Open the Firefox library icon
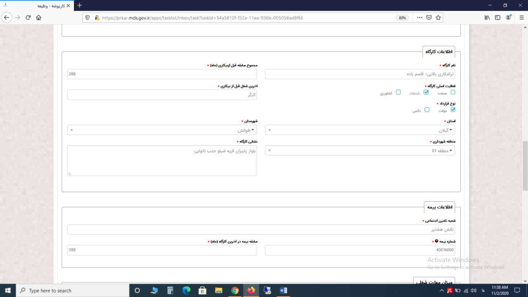The height and width of the screenshot is (297, 528). coord(487,18)
